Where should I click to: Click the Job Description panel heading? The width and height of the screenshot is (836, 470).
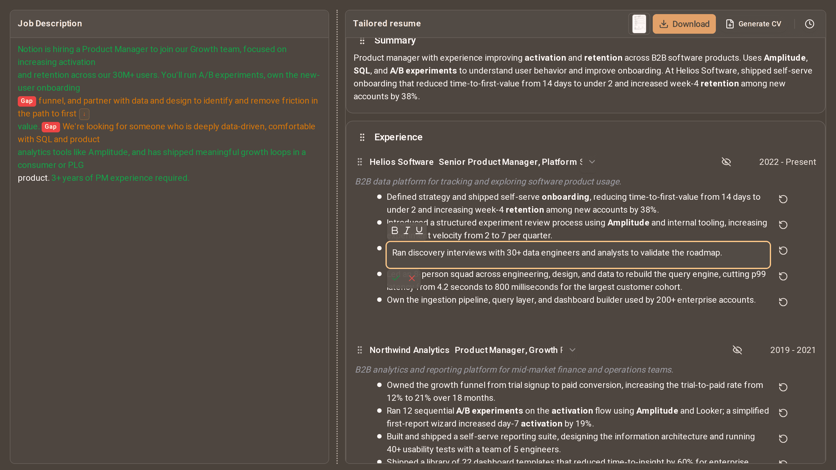[x=50, y=23]
